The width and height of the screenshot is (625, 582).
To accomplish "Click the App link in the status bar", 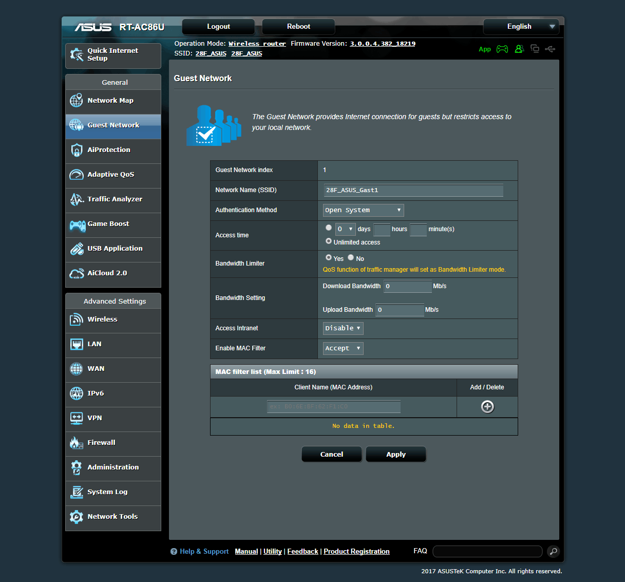I will click(x=485, y=49).
